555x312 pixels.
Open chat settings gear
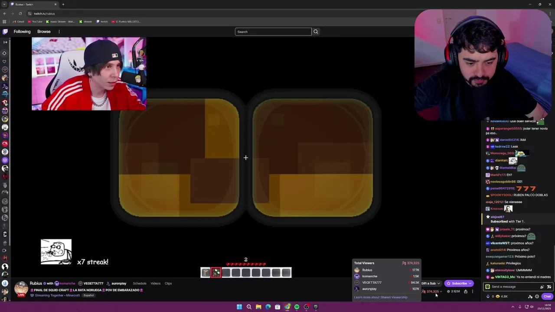click(537, 296)
